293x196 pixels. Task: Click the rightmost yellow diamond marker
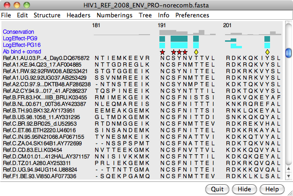click(267, 52)
